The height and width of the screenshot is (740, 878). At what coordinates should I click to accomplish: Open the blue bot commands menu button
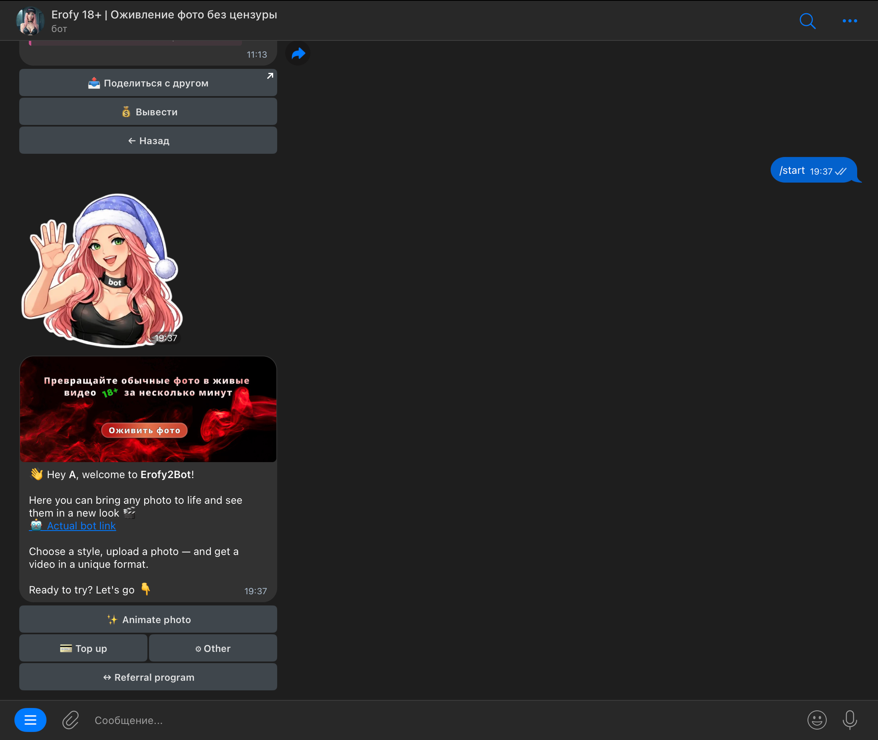(30, 720)
